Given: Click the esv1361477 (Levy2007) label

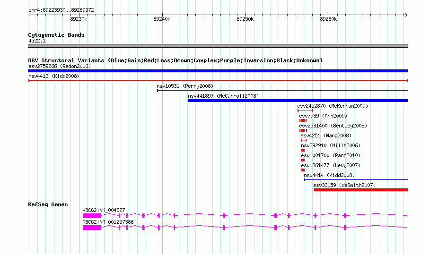Looking at the screenshot, I should click(331, 165).
